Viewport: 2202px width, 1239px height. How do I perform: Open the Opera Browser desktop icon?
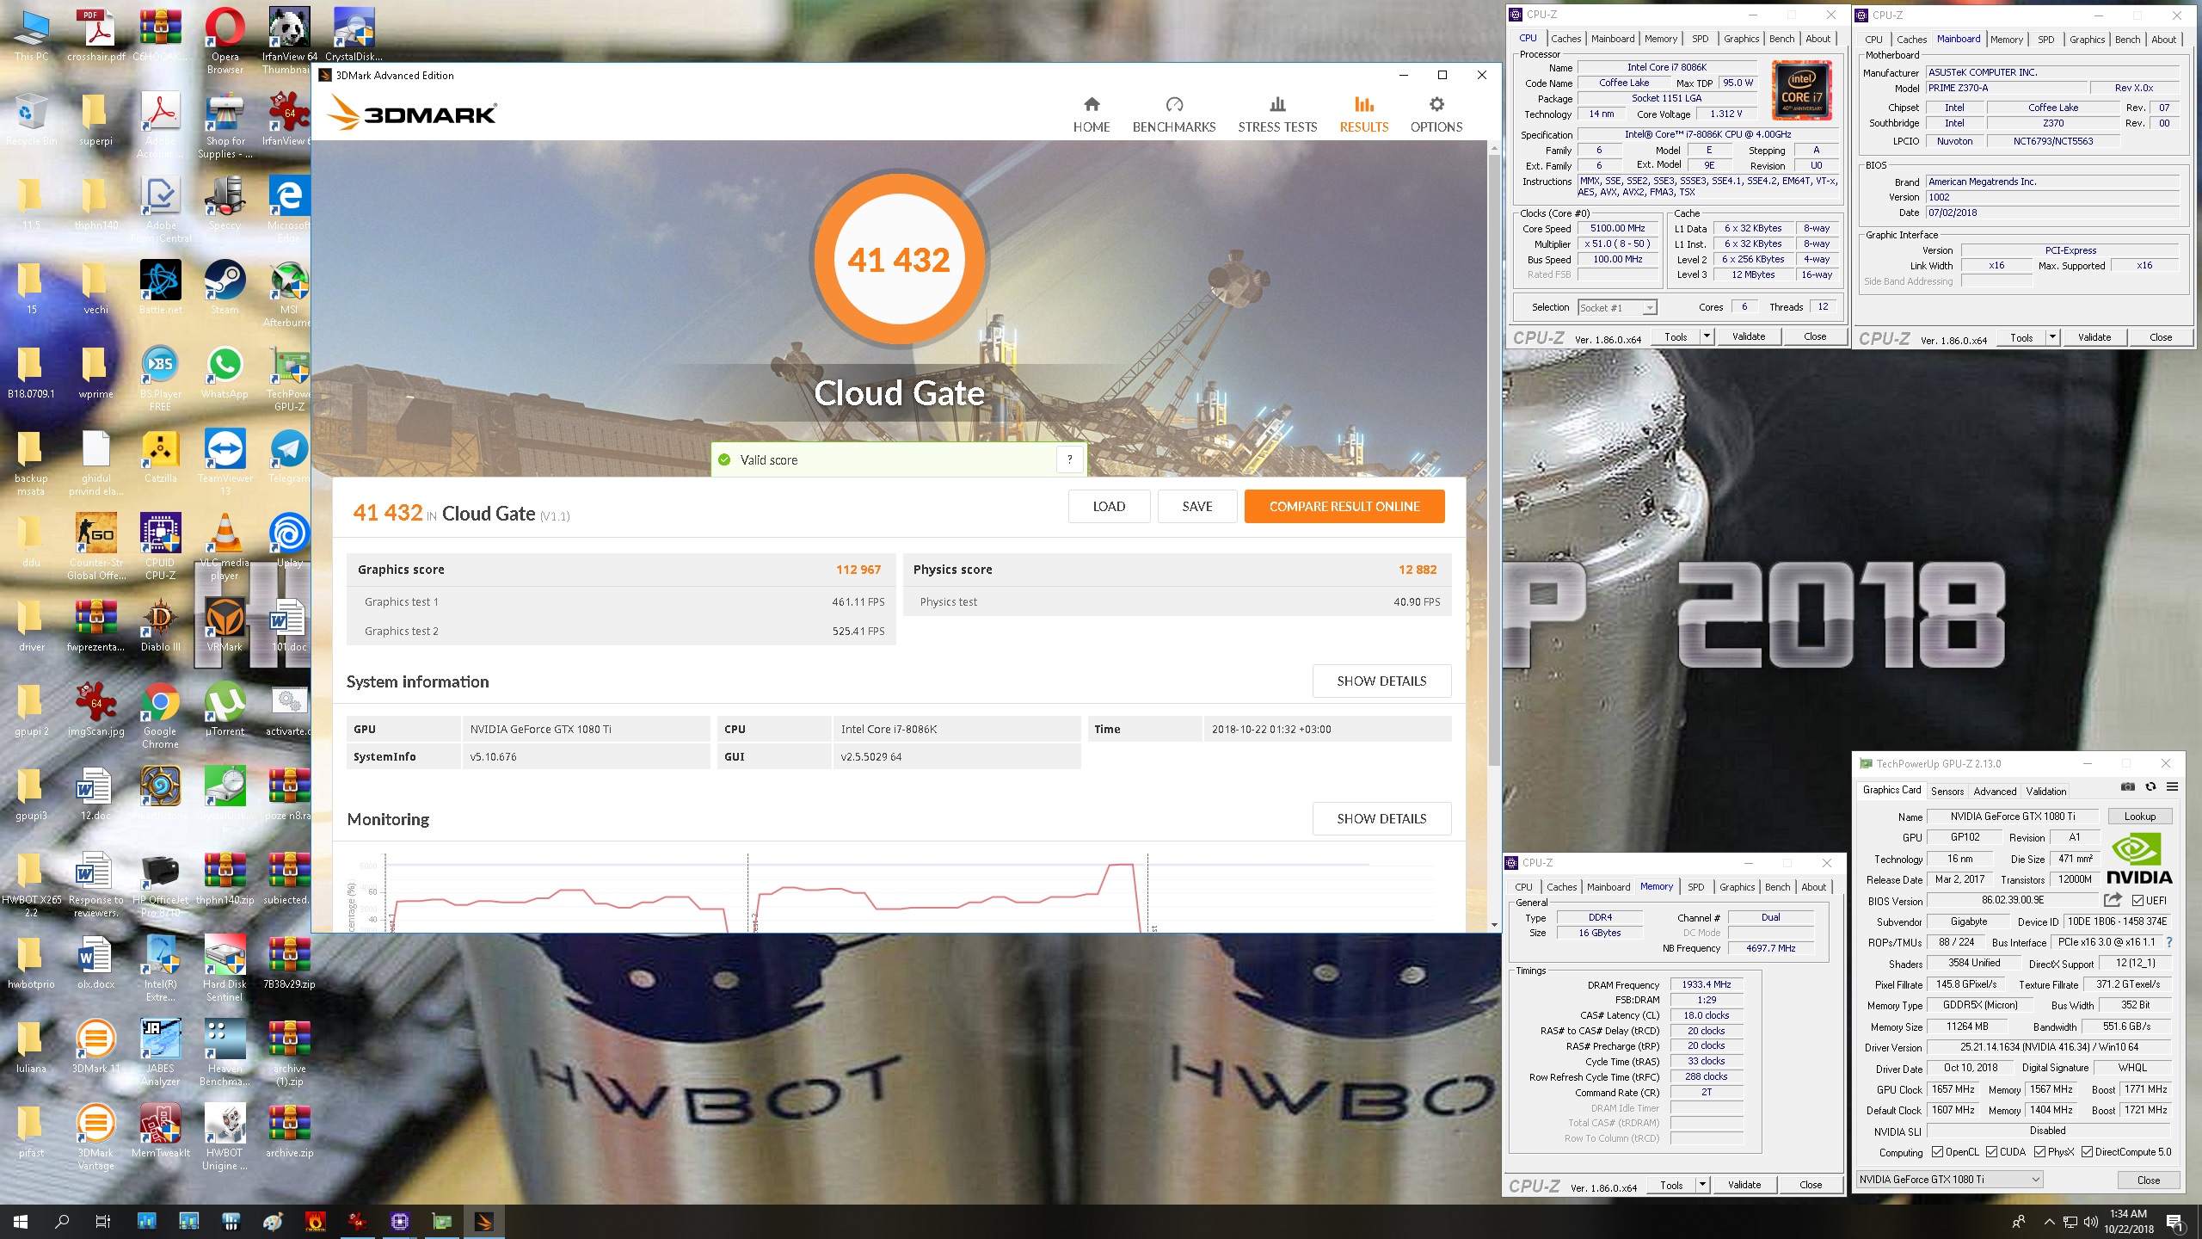click(x=225, y=41)
